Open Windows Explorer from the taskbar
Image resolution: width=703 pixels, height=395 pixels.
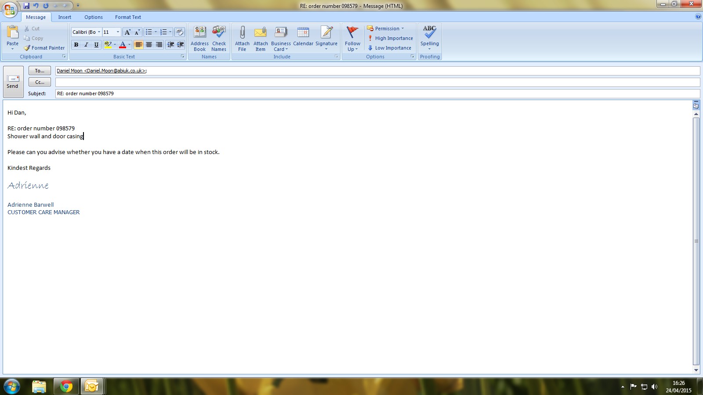coord(39,387)
